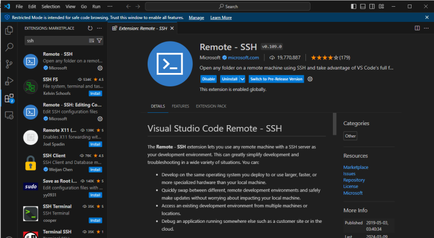Open the Run and Debug view
The height and width of the screenshot is (238, 434).
pyautogui.click(x=9, y=81)
